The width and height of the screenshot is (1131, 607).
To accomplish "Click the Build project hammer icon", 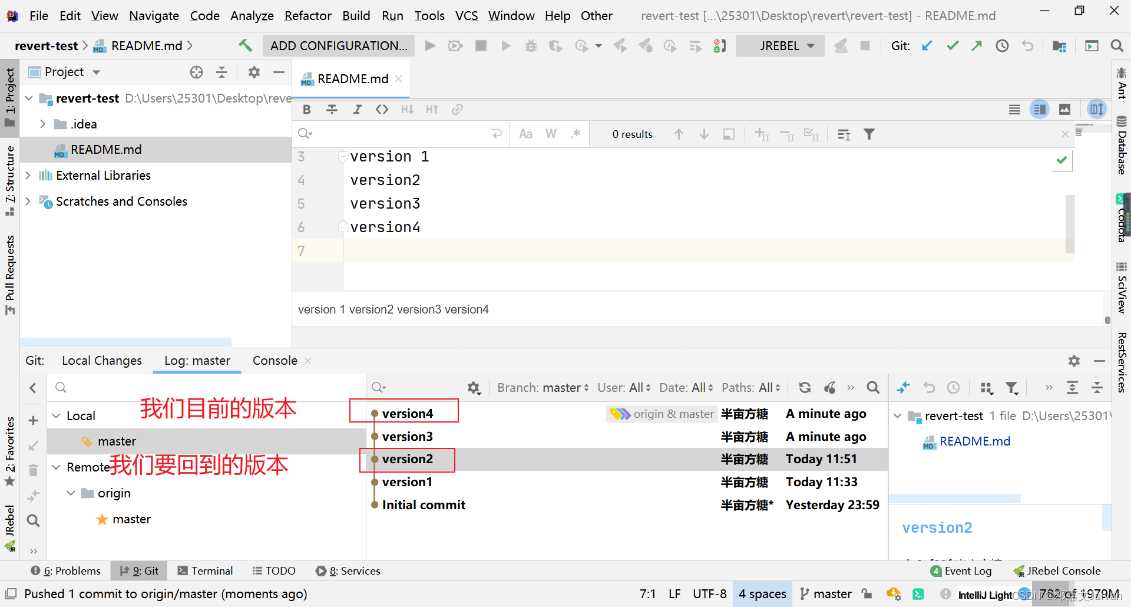I will (245, 45).
